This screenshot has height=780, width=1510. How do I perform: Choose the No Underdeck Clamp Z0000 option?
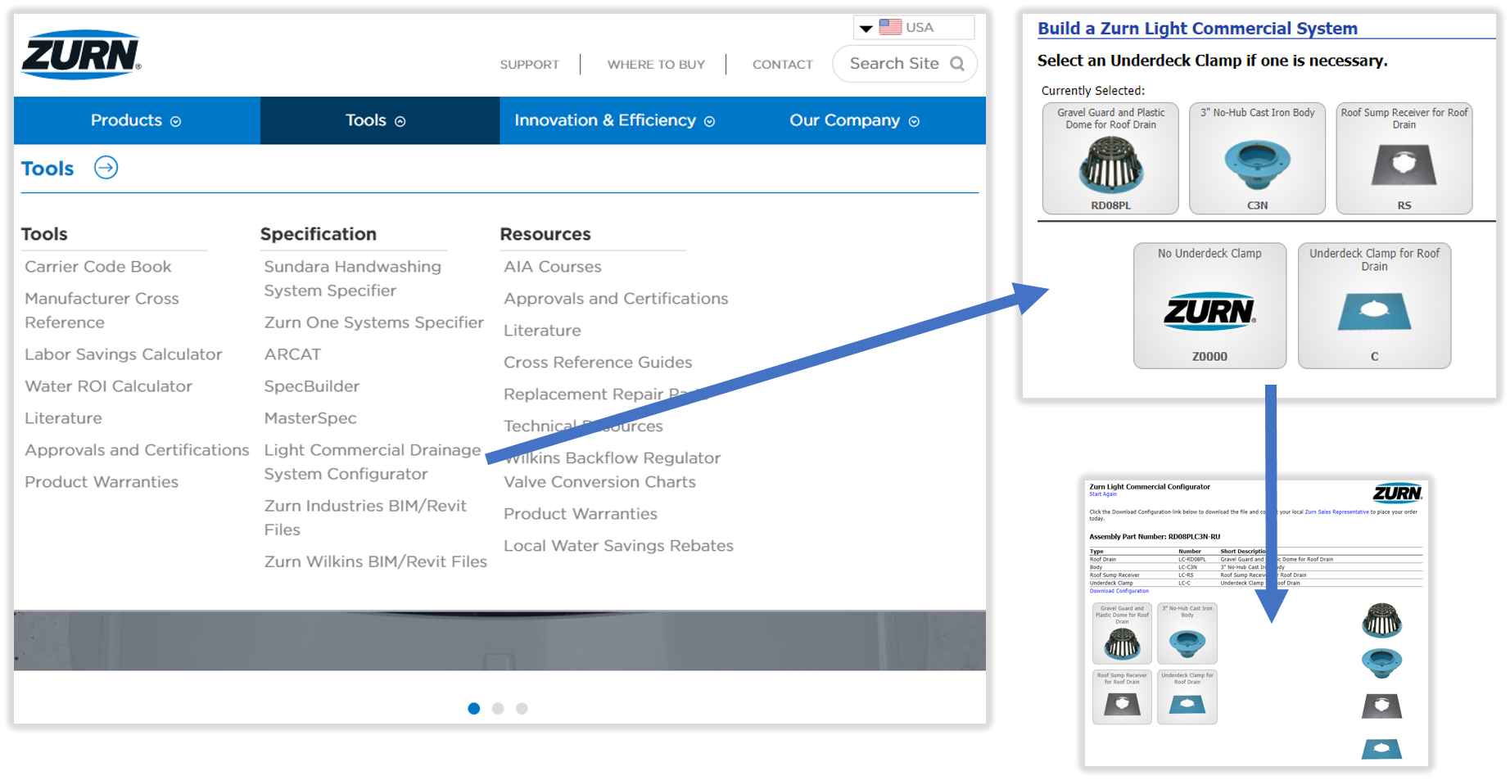coord(1209,305)
